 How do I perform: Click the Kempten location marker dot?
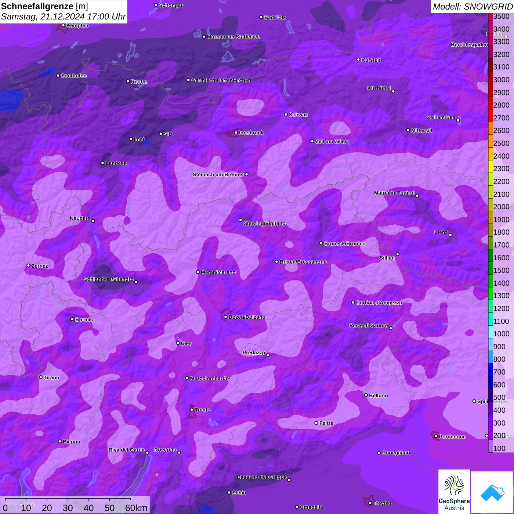tap(63, 25)
